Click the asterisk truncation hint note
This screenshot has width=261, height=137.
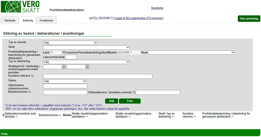(54, 105)
